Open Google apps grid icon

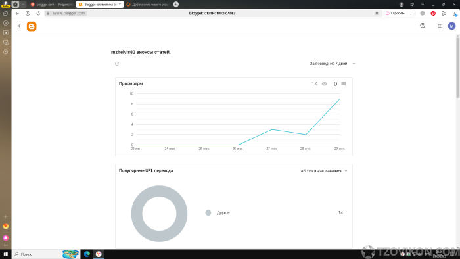pos(440,26)
